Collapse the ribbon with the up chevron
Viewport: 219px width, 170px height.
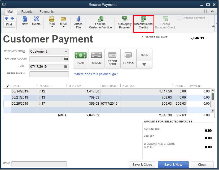point(212,11)
